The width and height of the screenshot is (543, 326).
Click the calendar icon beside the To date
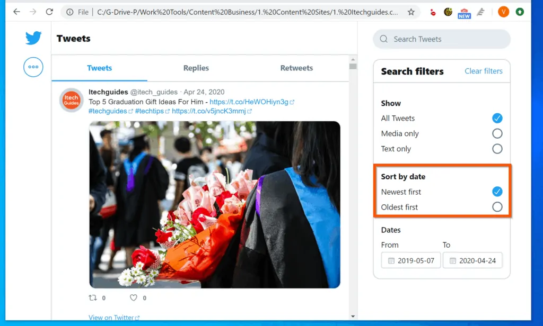(x=453, y=260)
